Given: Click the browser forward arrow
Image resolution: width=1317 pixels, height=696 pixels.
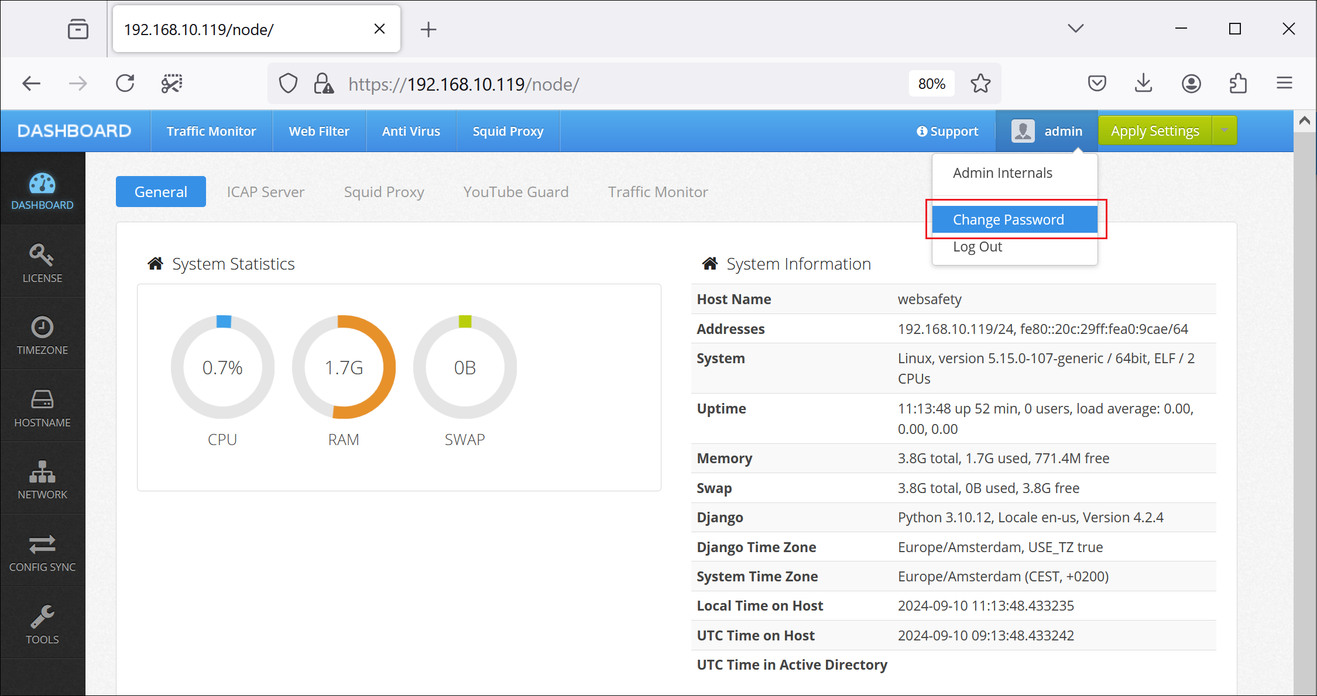Looking at the screenshot, I should click(x=78, y=84).
